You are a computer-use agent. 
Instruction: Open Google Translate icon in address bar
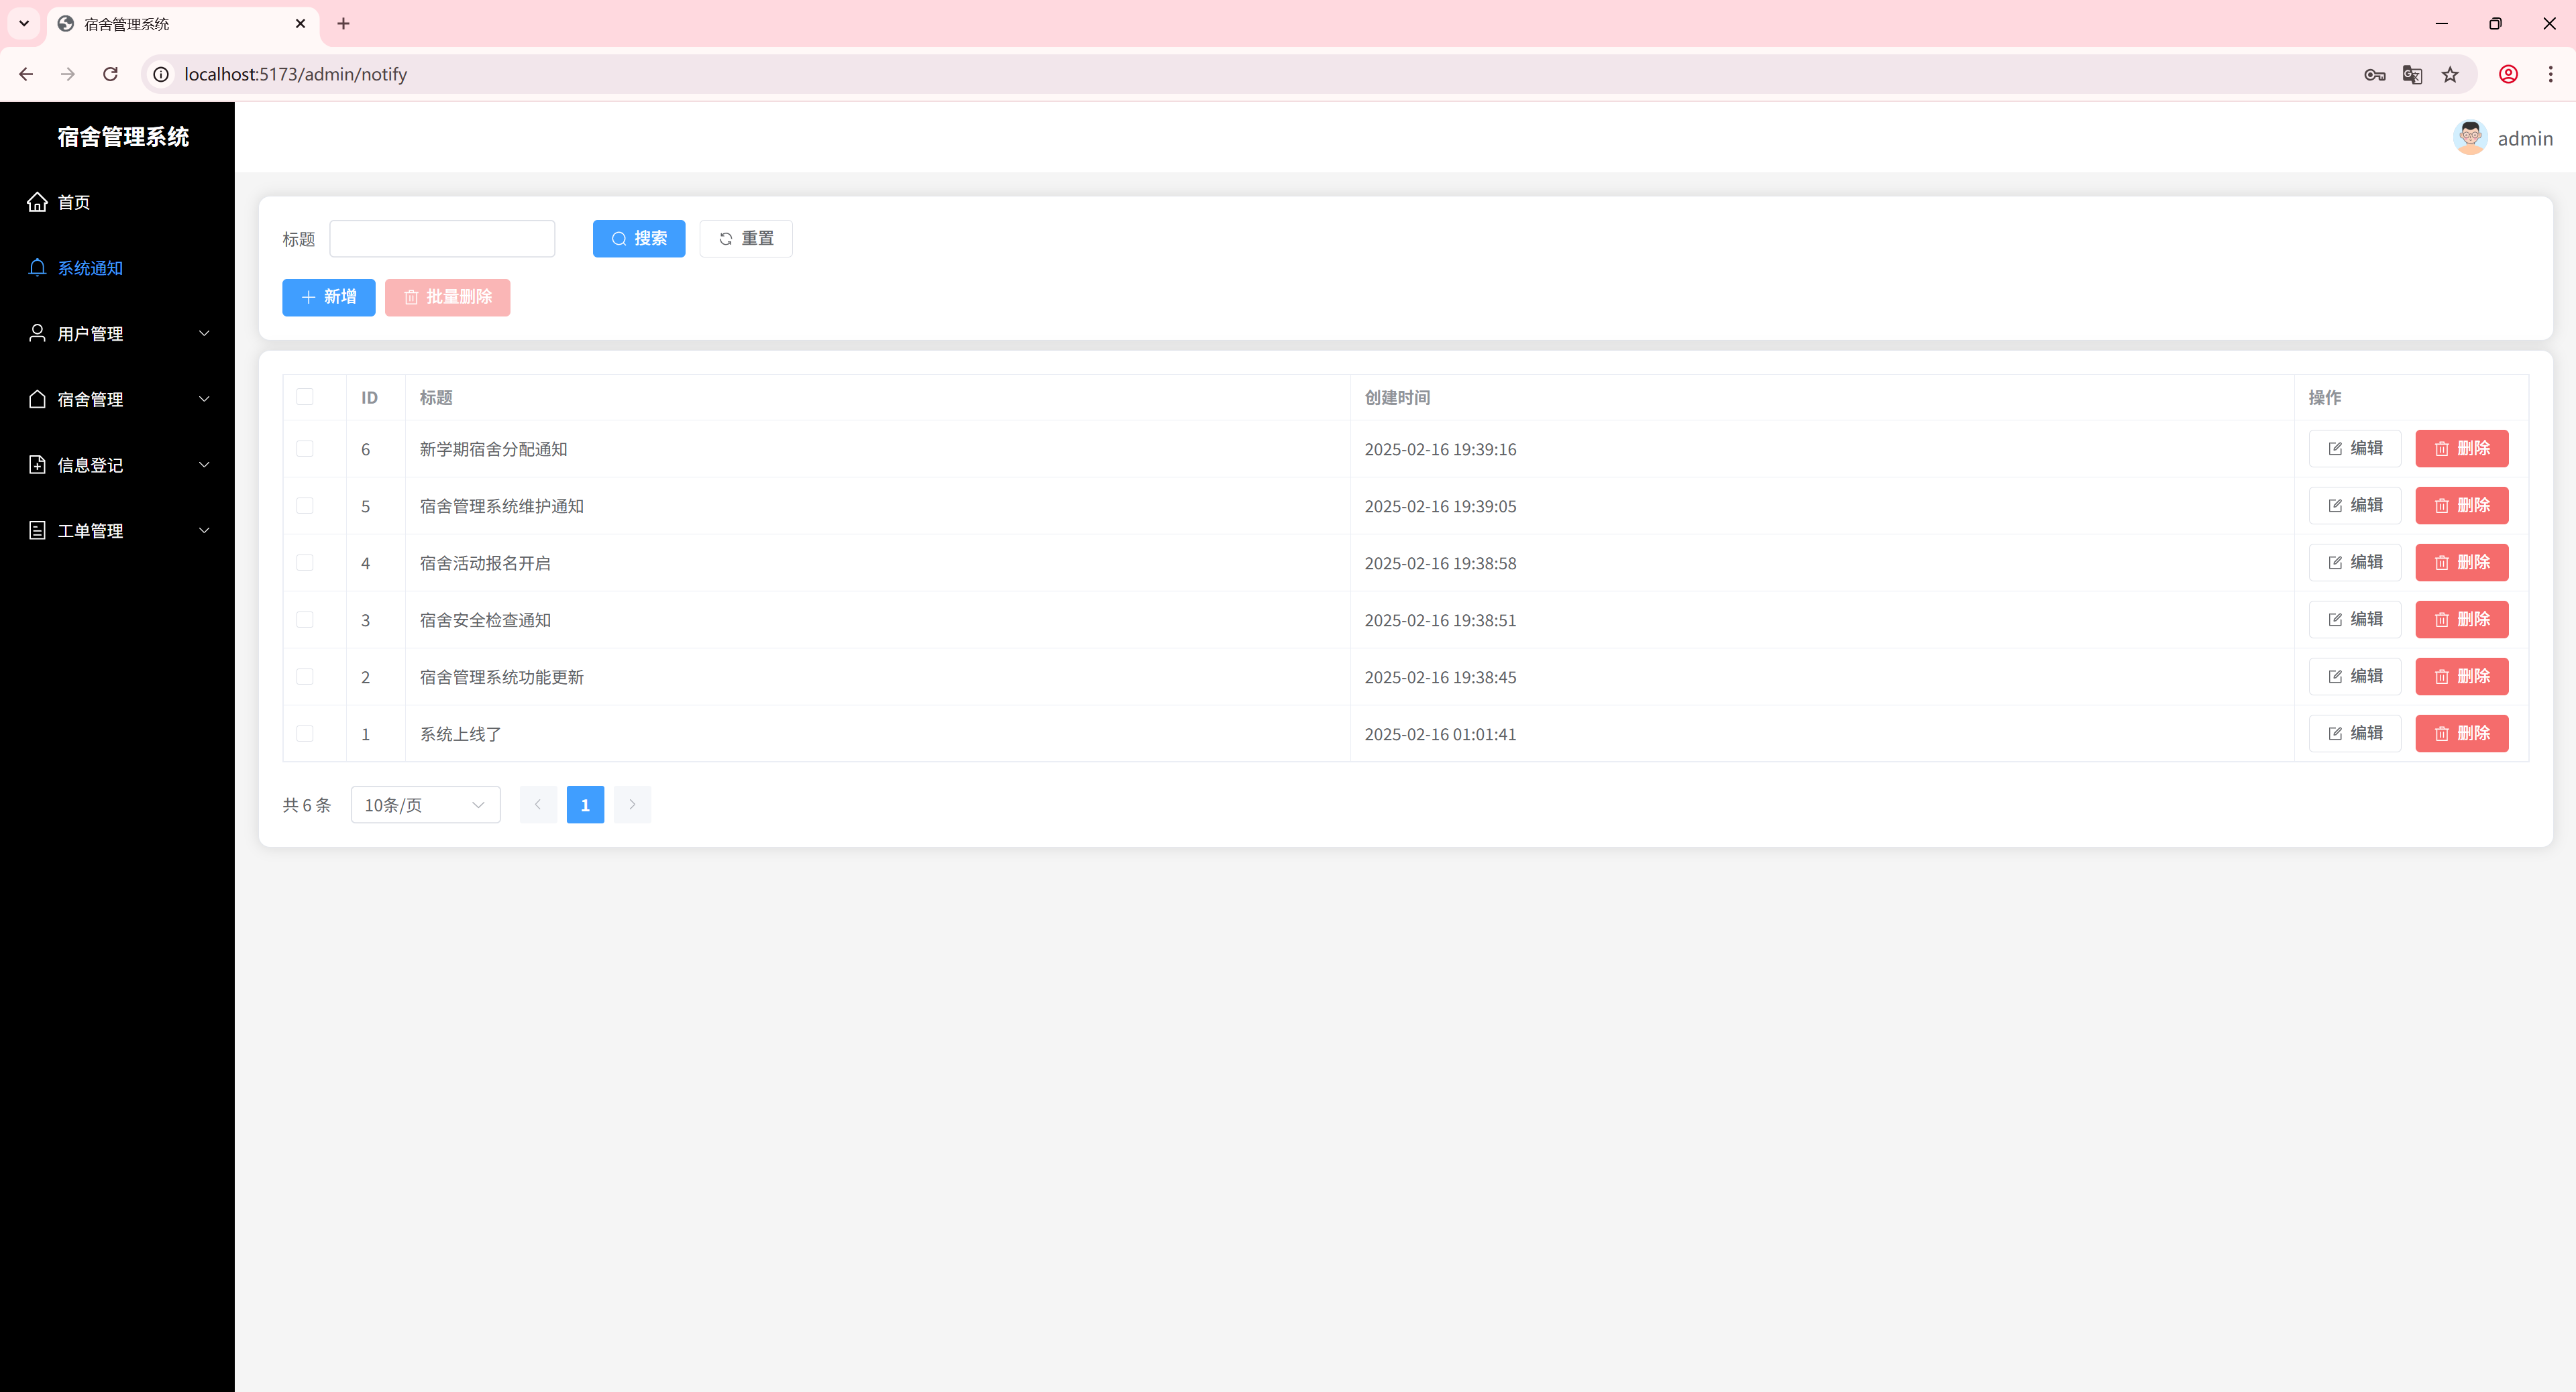(2412, 74)
